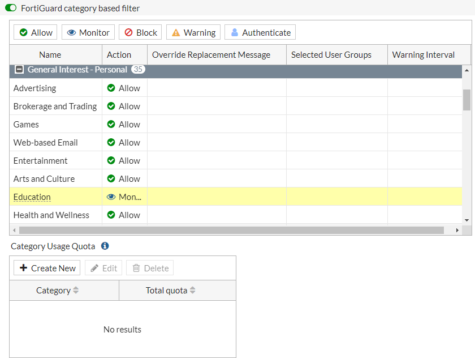
Task: Click the table's vertical scrollbar thumb
Action: pyautogui.click(x=467, y=100)
